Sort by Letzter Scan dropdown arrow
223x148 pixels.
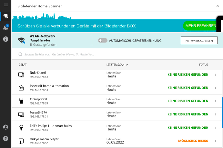click(x=127, y=65)
